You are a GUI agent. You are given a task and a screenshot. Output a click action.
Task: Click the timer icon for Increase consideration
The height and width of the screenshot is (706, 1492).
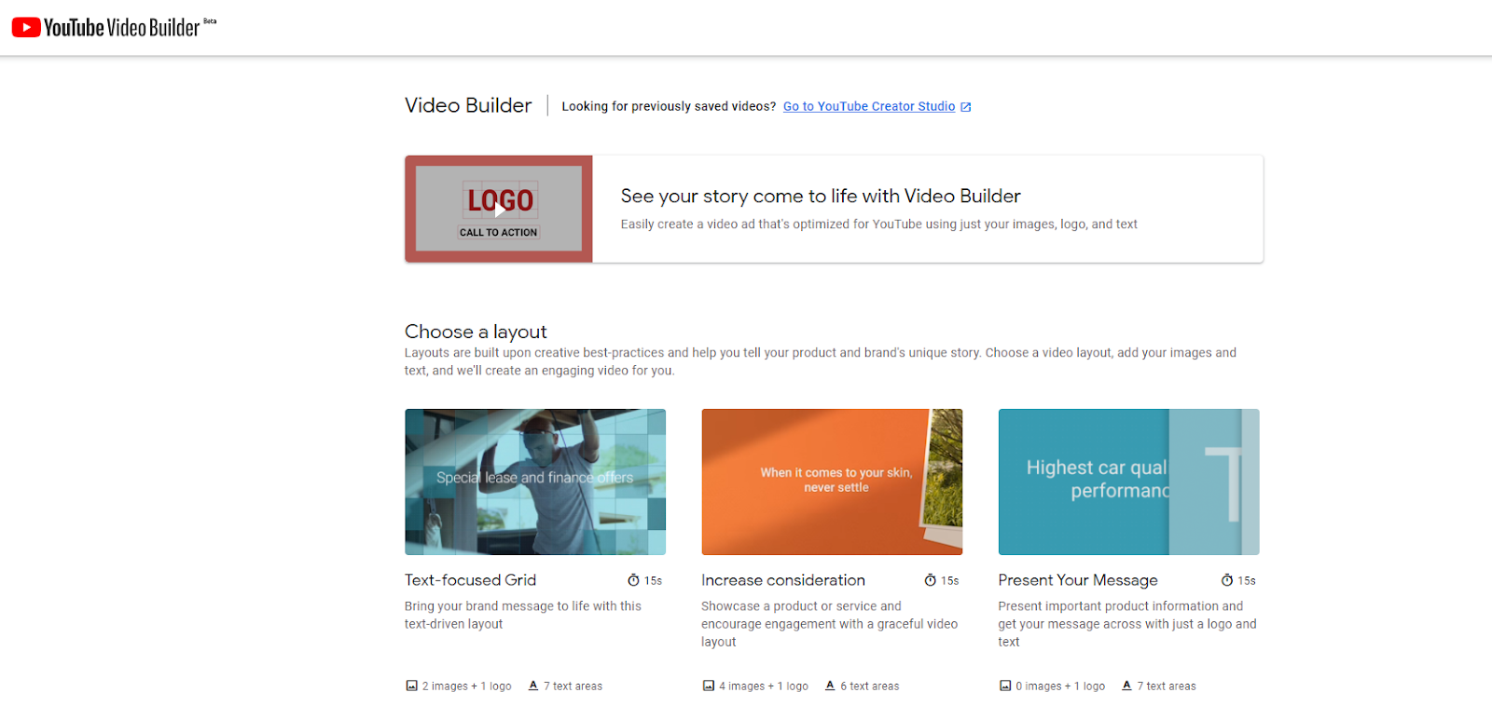click(x=930, y=580)
